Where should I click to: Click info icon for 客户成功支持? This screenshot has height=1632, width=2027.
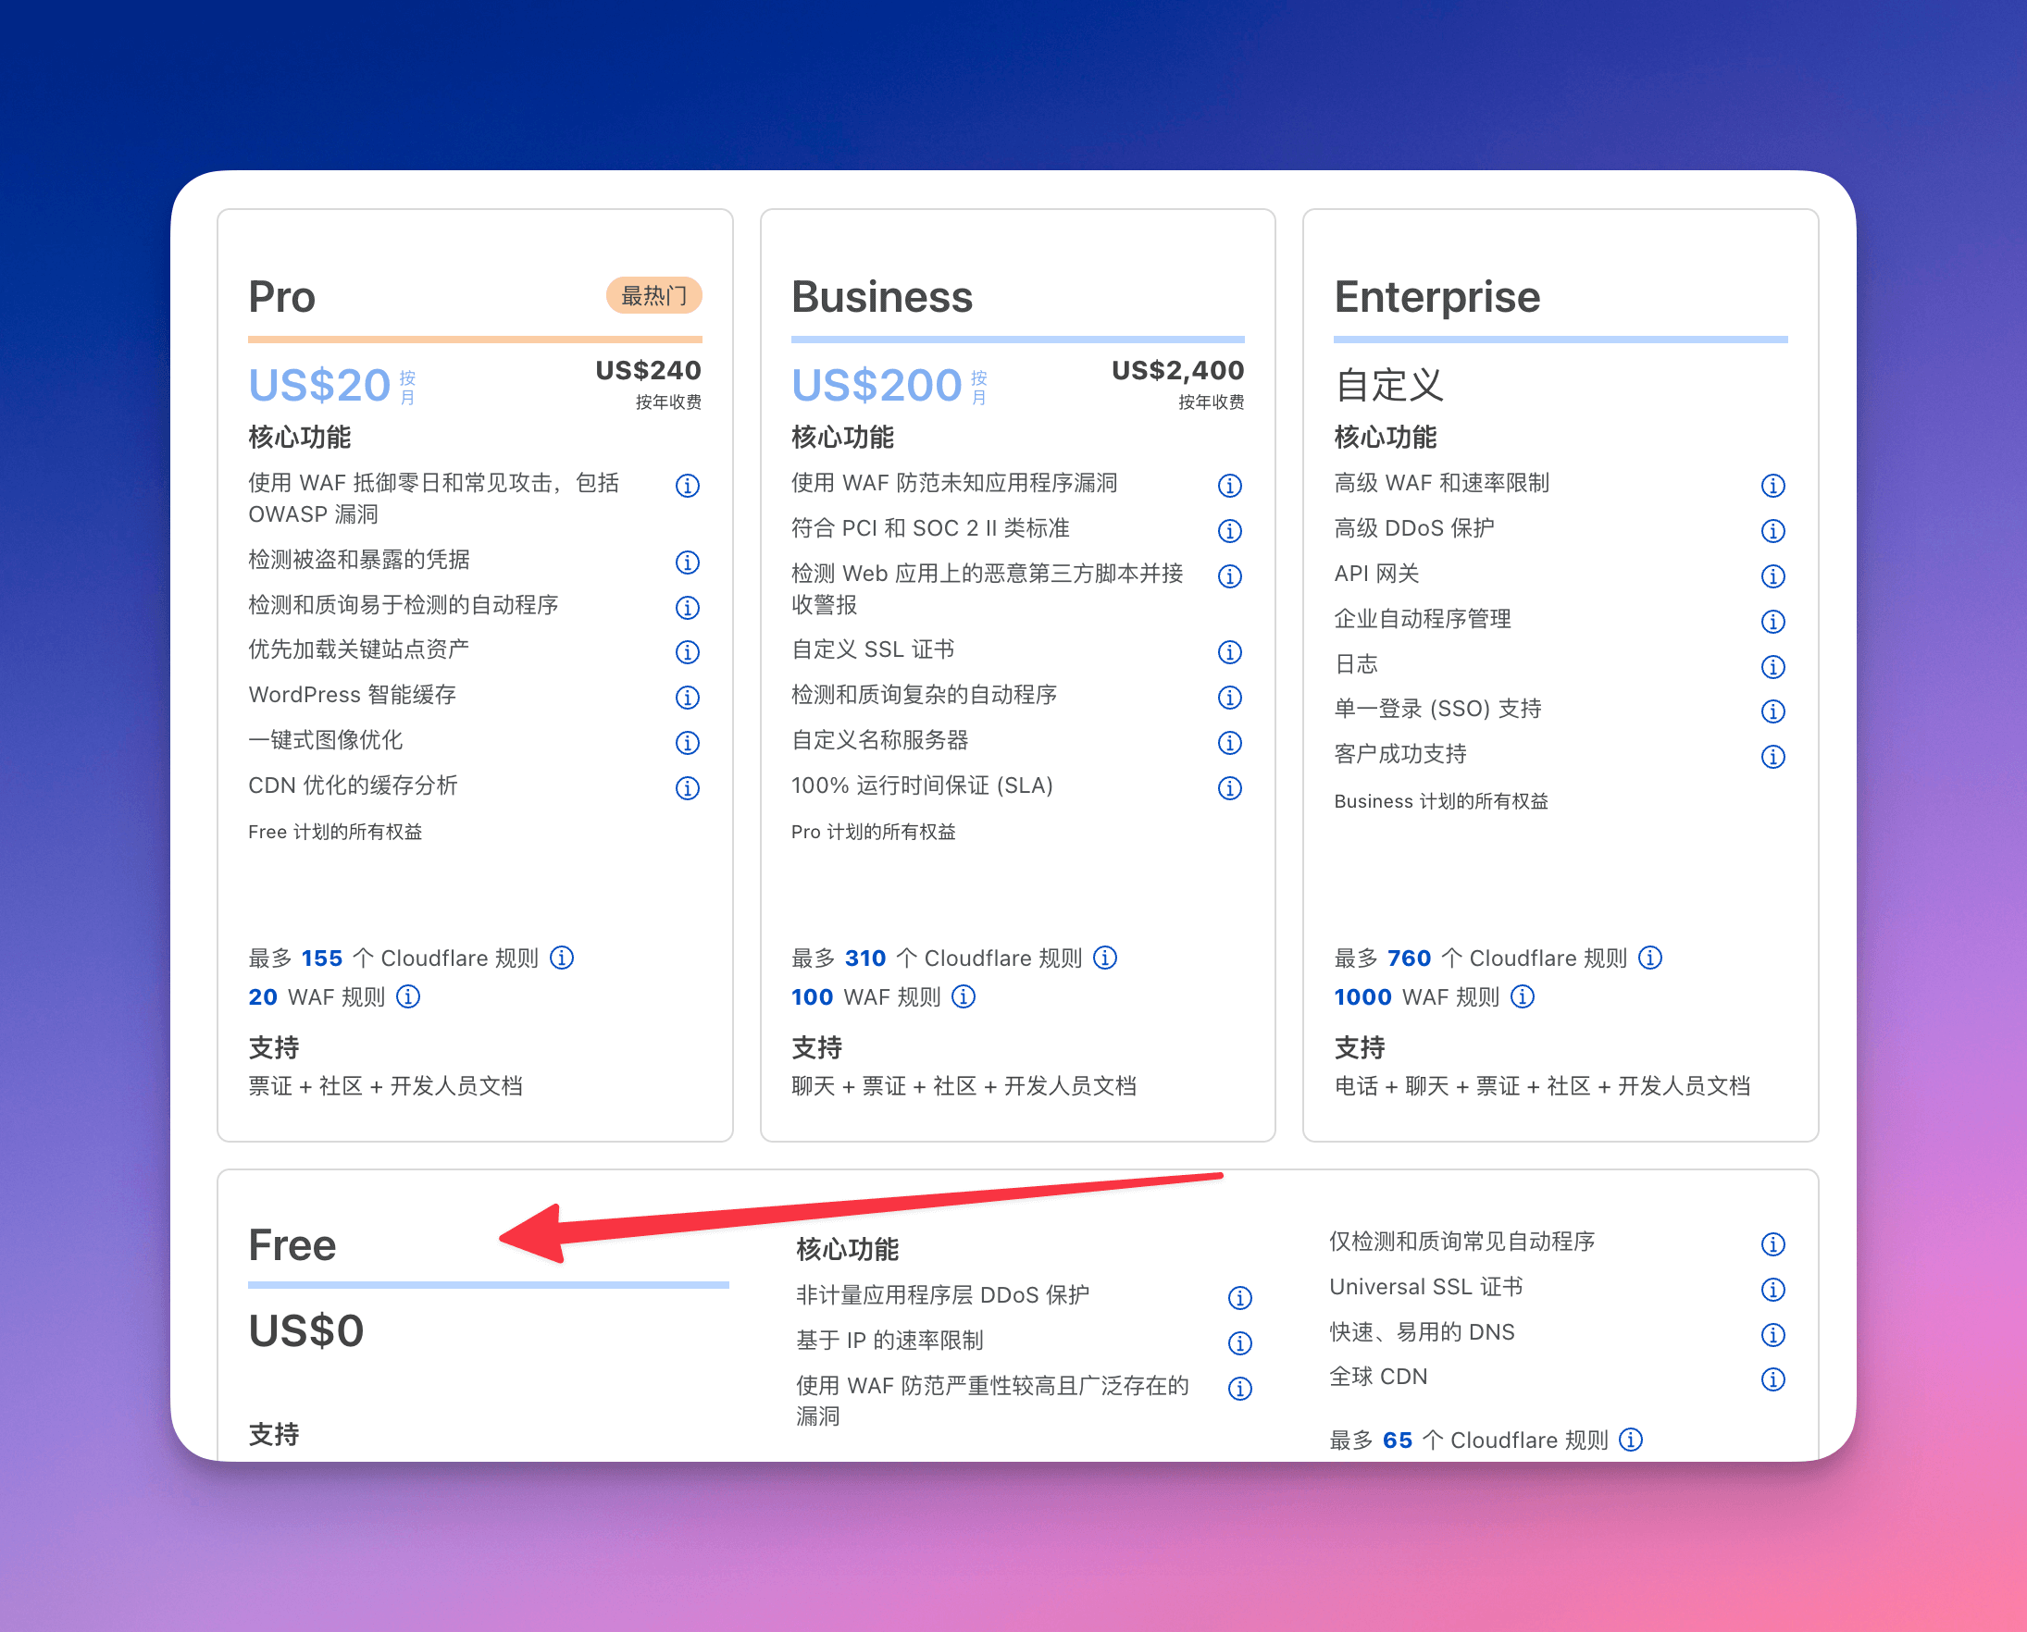(x=1772, y=756)
